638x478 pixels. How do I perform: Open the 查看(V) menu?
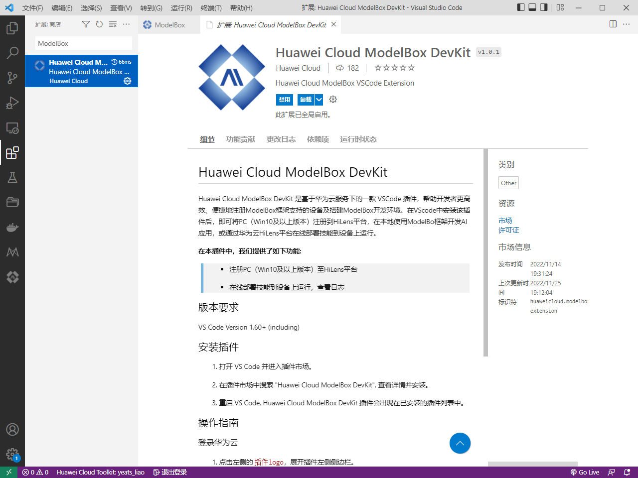tap(121, 8)
